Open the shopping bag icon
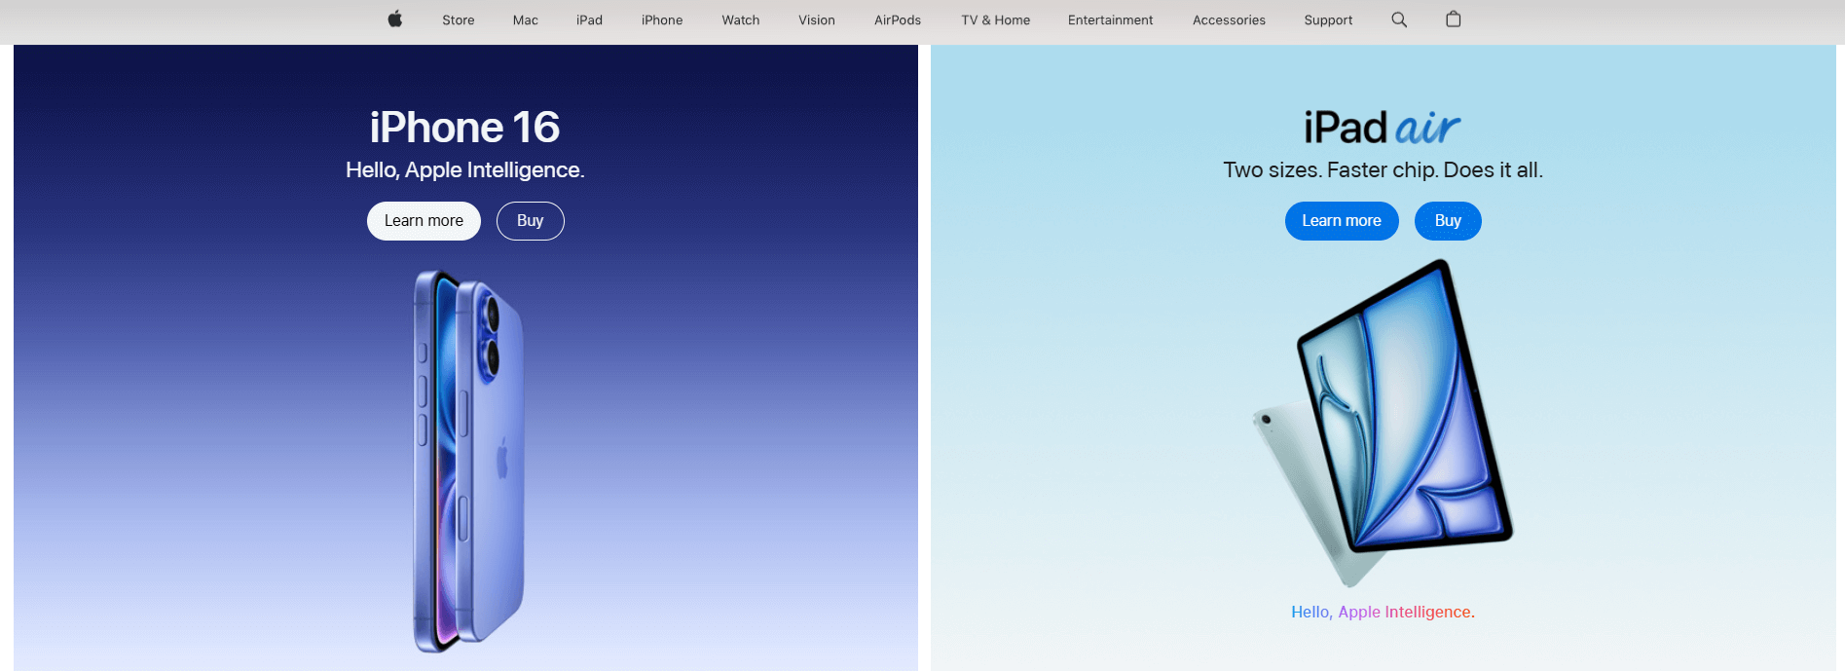This screenshot has height=671, width=1845. [1454, 19]
